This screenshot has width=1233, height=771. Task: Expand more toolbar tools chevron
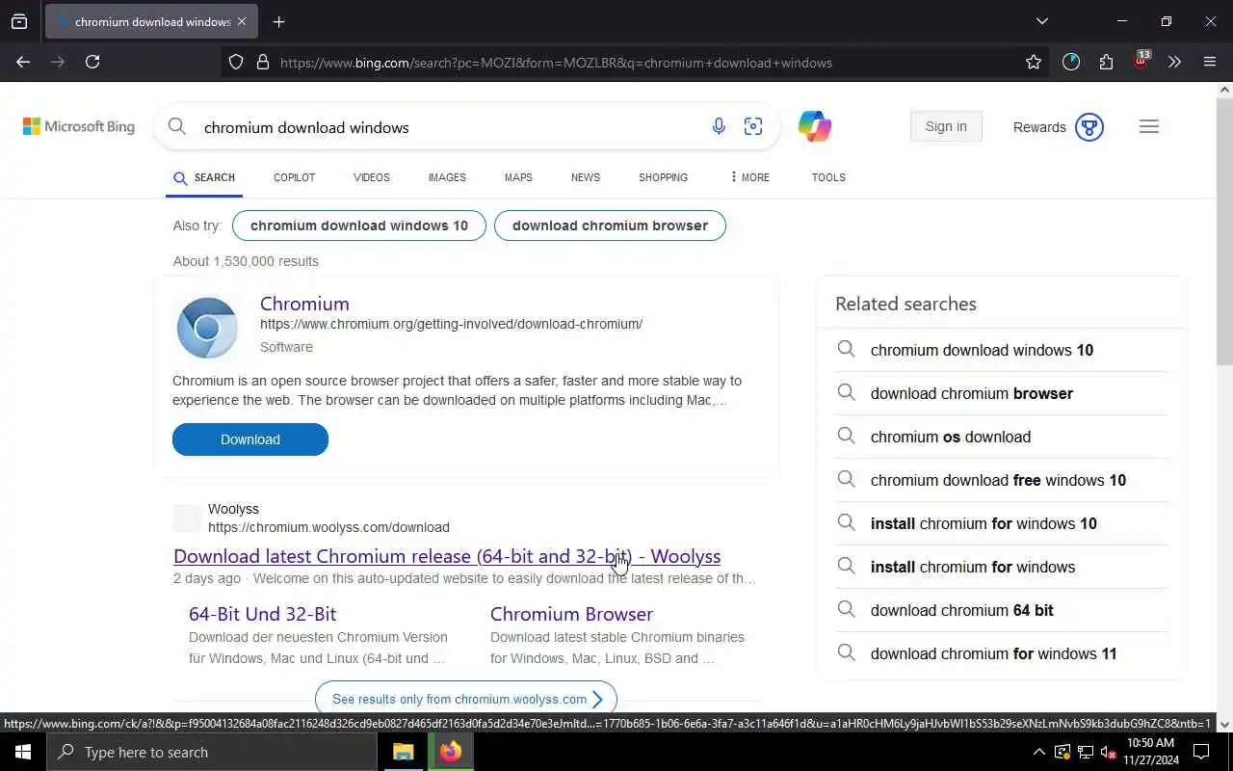(1174, 62)
